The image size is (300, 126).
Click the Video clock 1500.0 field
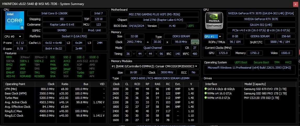[x=286, y=53]
